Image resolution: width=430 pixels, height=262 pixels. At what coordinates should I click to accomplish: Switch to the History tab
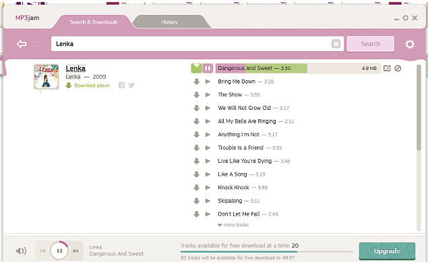coord(169,22)
